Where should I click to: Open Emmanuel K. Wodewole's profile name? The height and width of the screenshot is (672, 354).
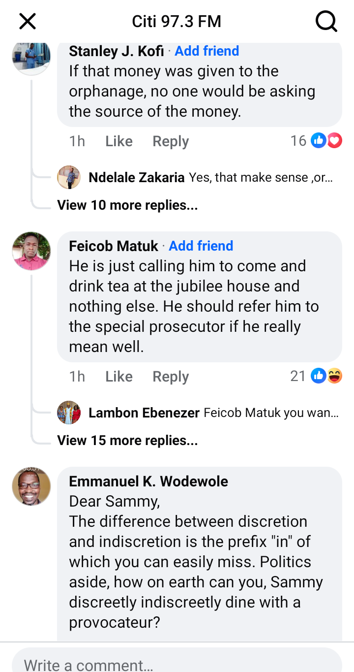click(x=148, y=481)
